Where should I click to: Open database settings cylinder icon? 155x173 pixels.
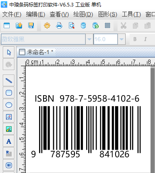tap(83, 25)
